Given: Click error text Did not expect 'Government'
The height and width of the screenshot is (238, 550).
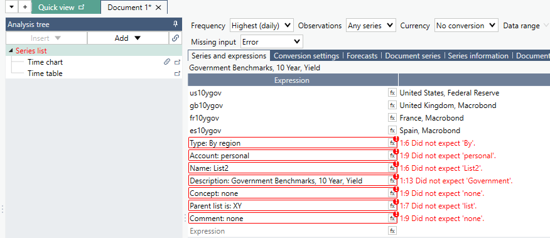Looking at the screenshot, I should pos(456,181).
